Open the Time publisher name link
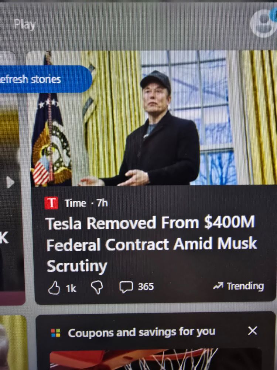The height and width of the screenshot is (370, 277). pos(75,203)
